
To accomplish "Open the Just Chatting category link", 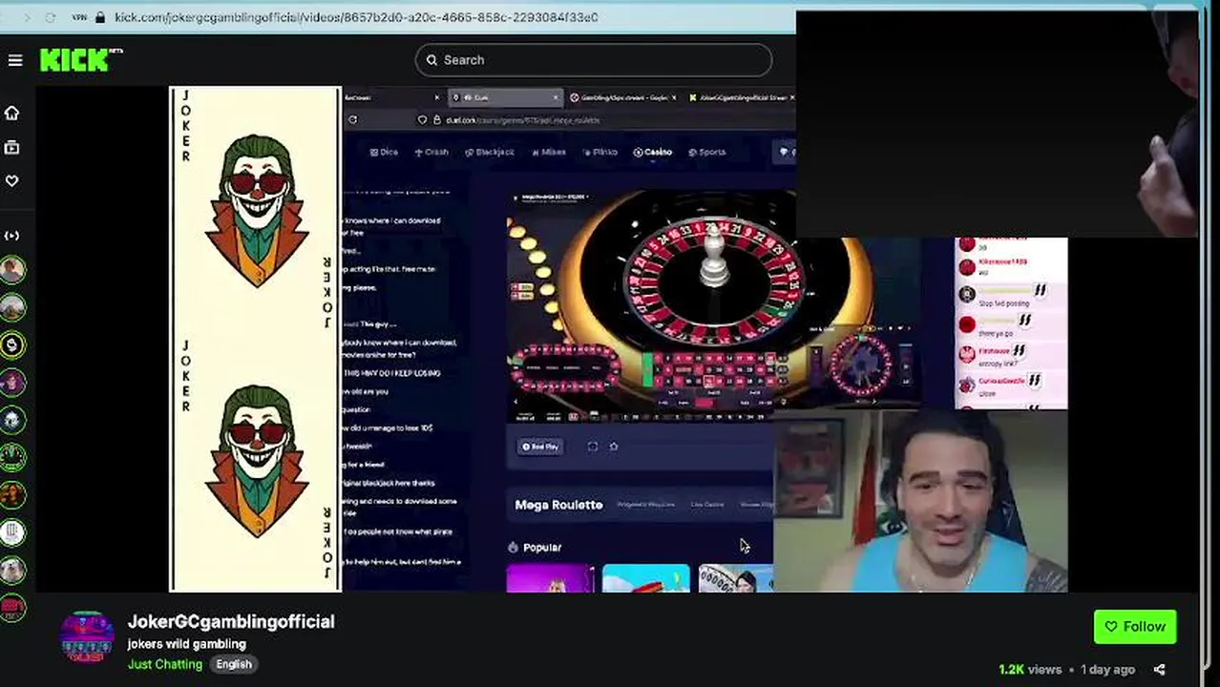I will [165, 664].
